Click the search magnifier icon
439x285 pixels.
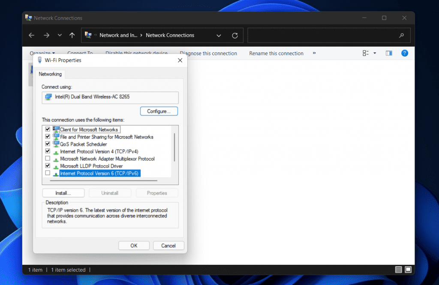[x=401, y=36]
